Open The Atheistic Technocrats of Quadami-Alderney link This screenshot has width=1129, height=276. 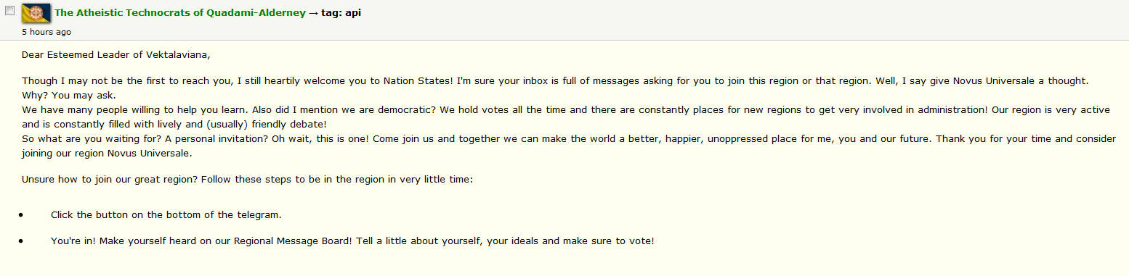[180, 13]
